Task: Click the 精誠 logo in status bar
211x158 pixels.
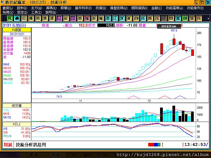Action: (x=8, y=145)
